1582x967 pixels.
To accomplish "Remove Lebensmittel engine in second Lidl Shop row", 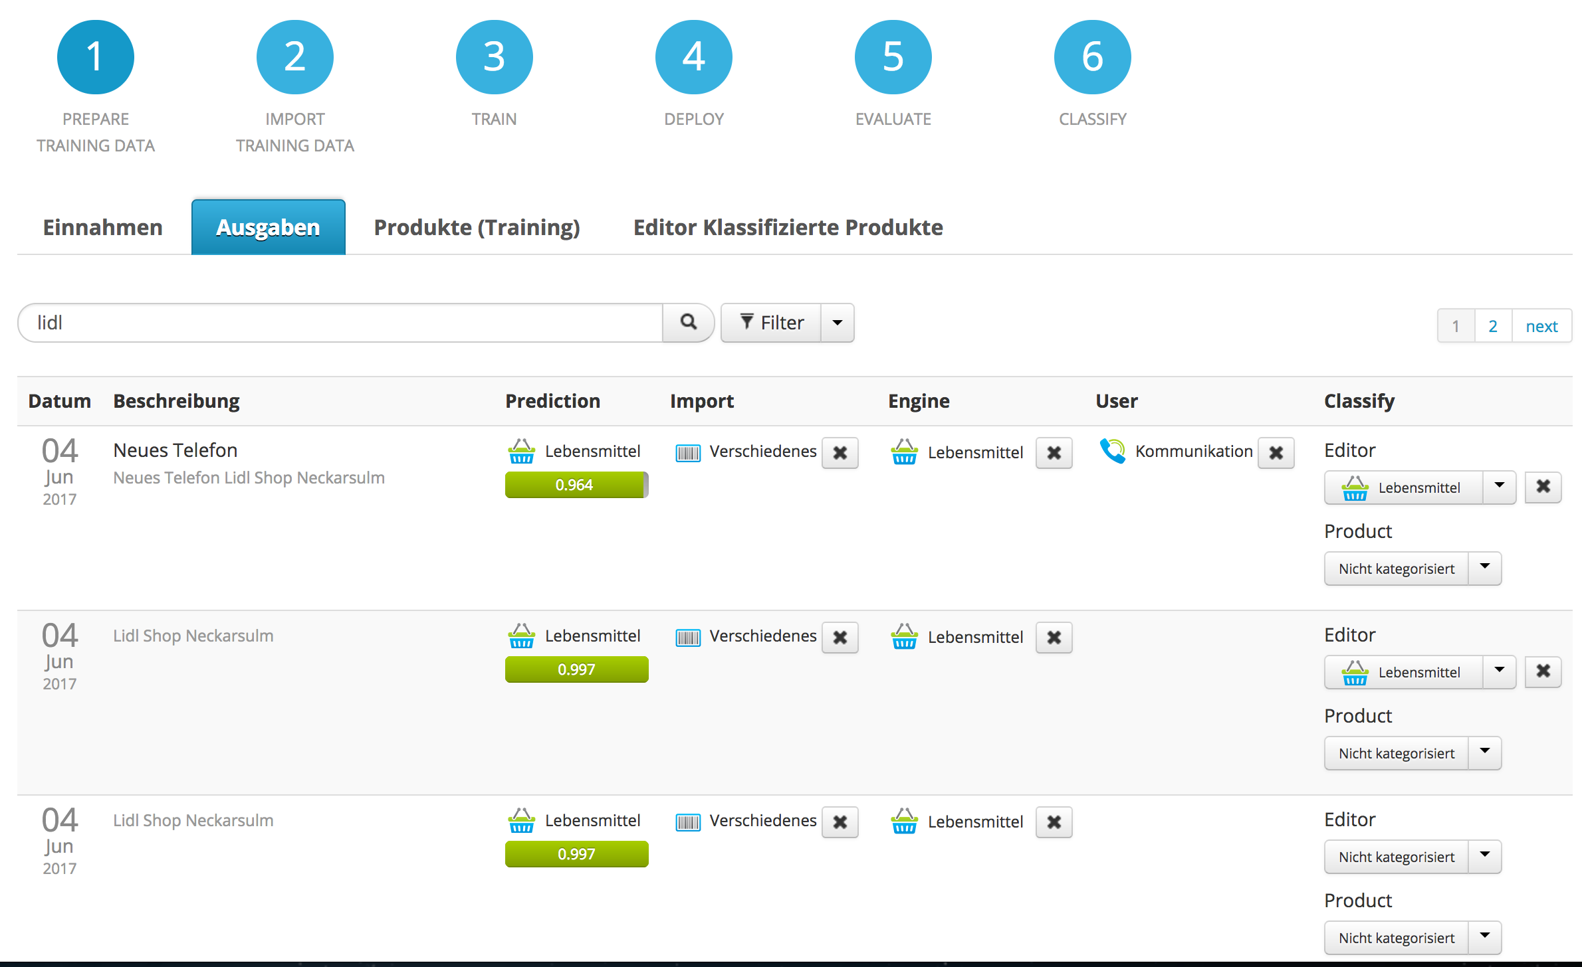I will coord(1054,638).
